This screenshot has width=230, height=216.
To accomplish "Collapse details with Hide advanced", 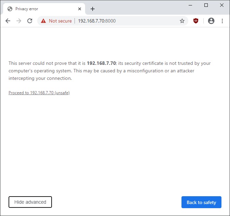I will (30, 202).
